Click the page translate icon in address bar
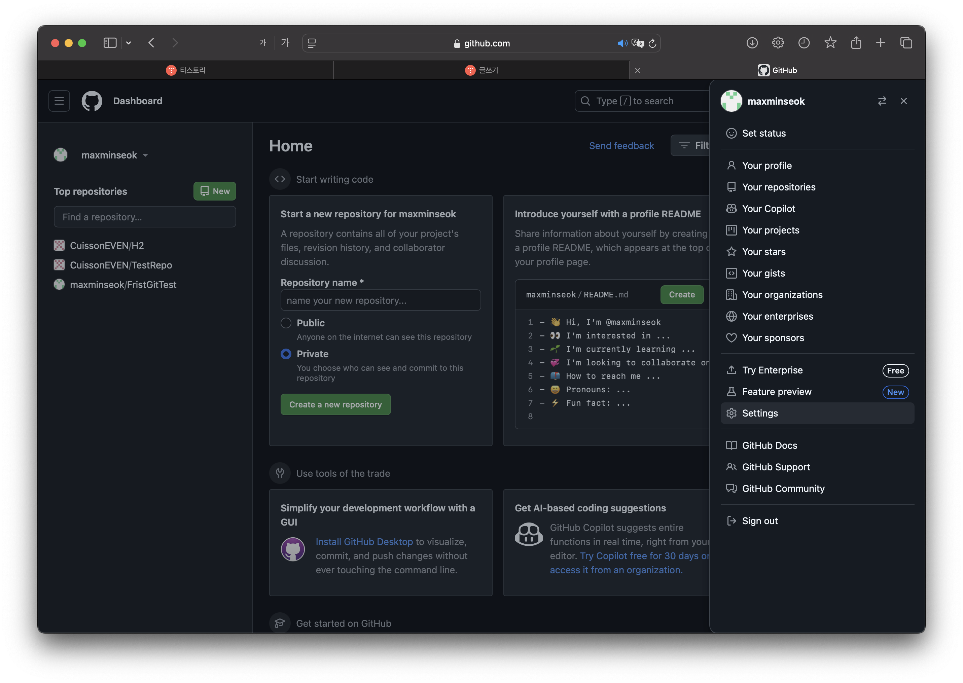The height and width of the screenshot is (683, 963). click(638, 43)
